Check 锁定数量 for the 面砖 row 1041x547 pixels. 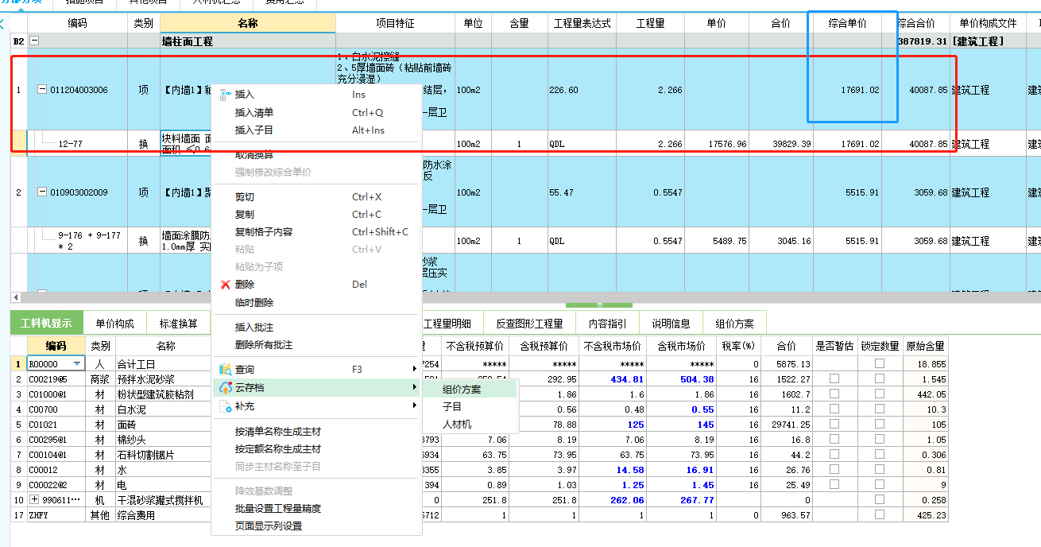880,425
